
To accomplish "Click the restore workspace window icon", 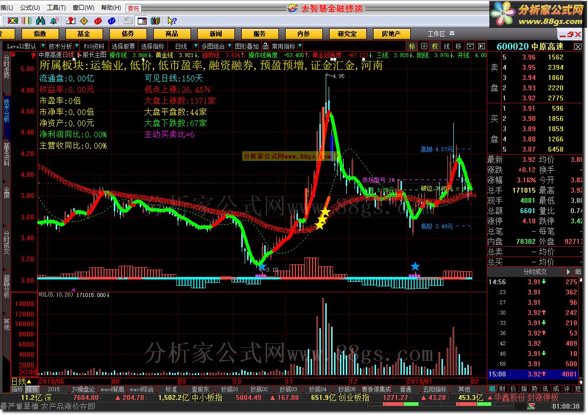I will pyautogui.click(x=570, y=34).
